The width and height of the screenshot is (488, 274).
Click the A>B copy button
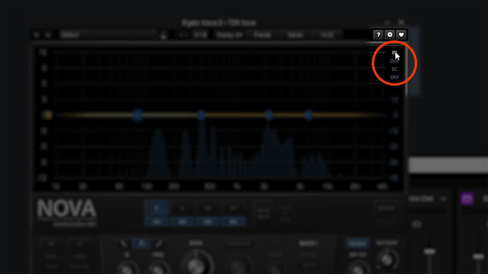click(x=200, y=35)
